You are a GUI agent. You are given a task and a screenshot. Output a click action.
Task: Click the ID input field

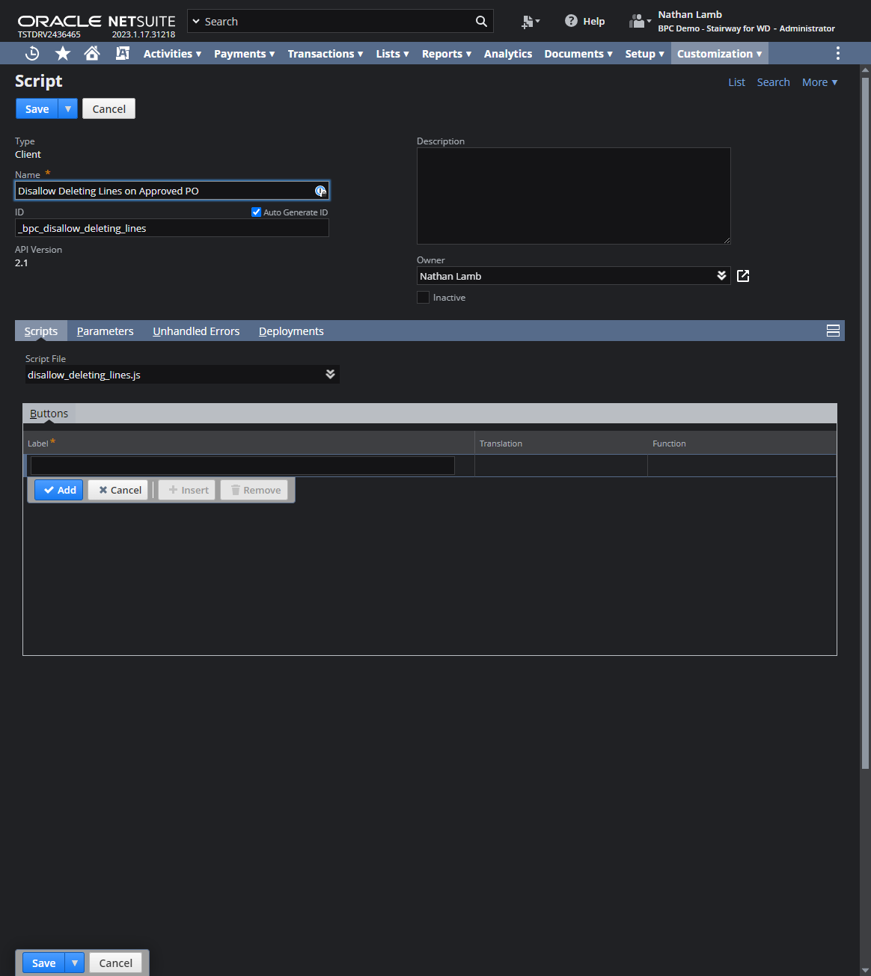click(x=172, y=228)
